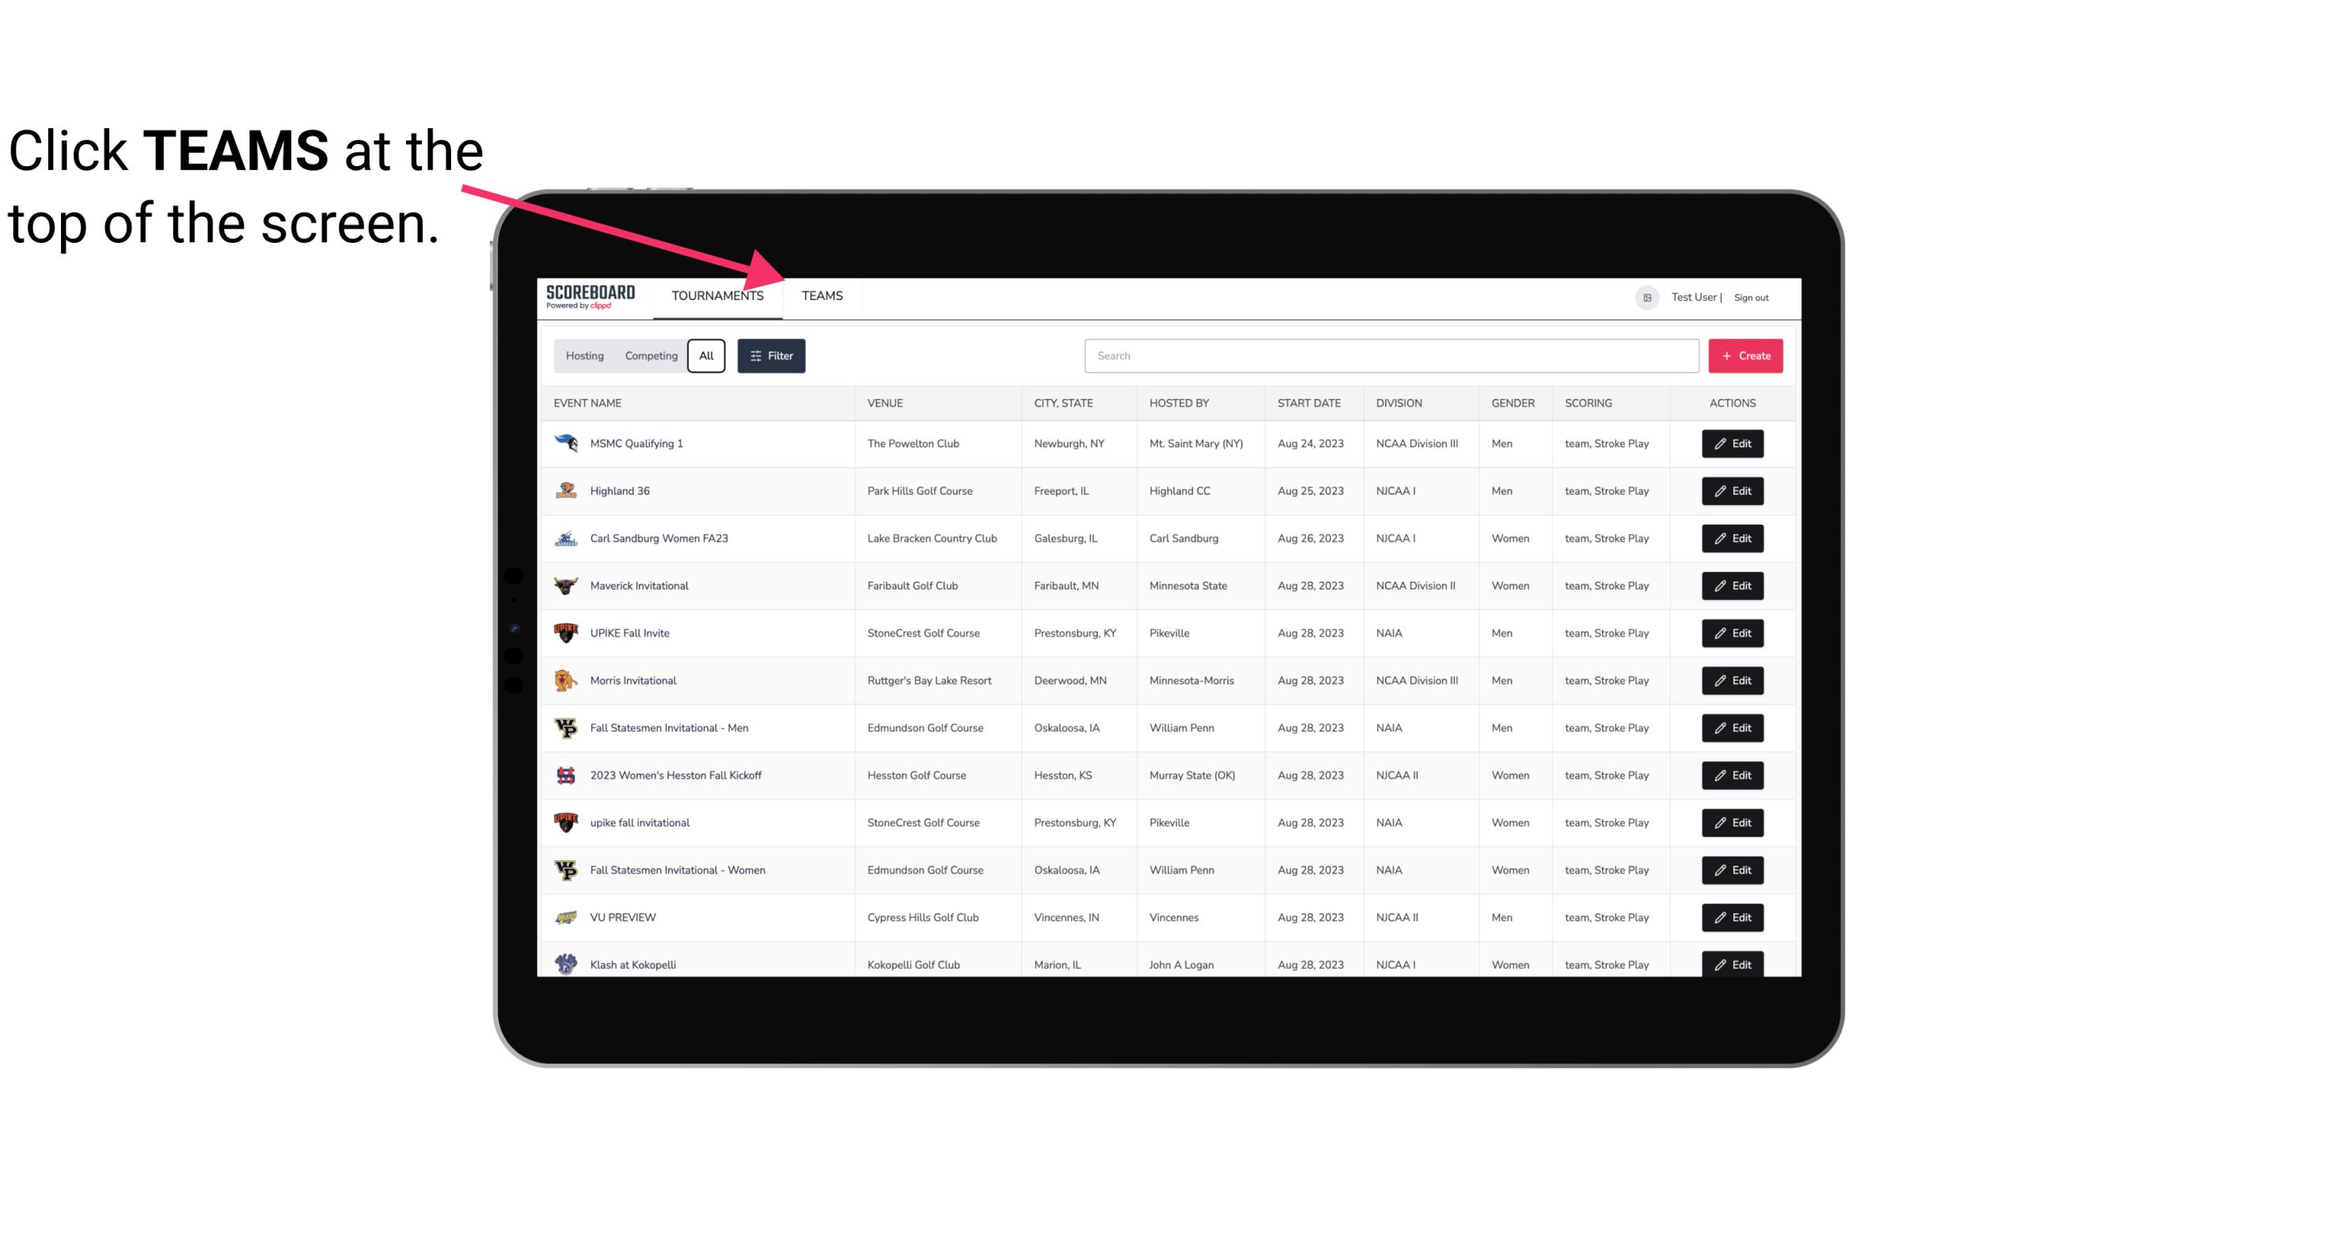The height and width of the screenshot is (1256, 2335).
Task: Click the Create button to add tournament
Action: [1746, 355]
